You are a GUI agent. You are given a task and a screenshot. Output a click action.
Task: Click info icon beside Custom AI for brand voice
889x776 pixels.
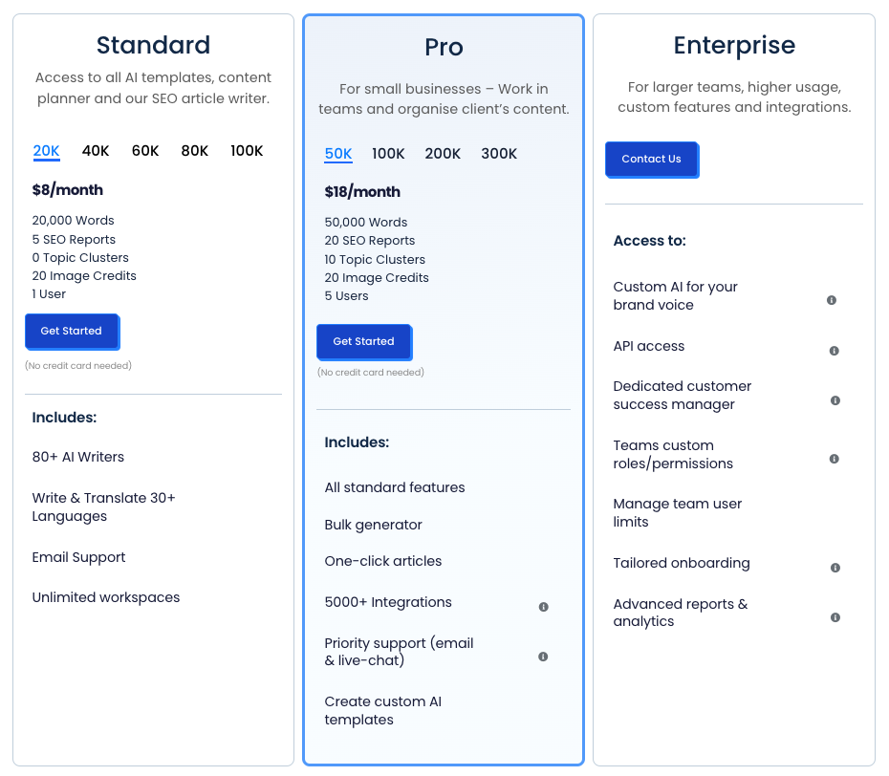[x=831, y=300]
